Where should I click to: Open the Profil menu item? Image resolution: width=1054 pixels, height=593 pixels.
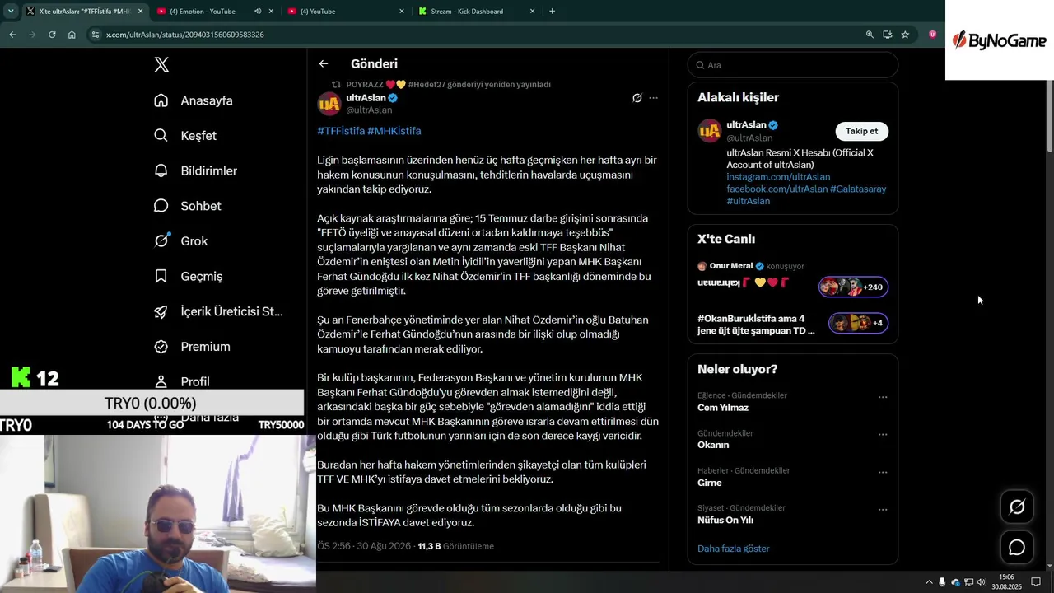click(182, 381)
